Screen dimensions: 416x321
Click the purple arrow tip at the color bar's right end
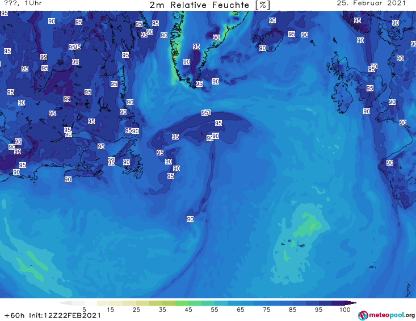pyautogui.click(x=351, y=303)
